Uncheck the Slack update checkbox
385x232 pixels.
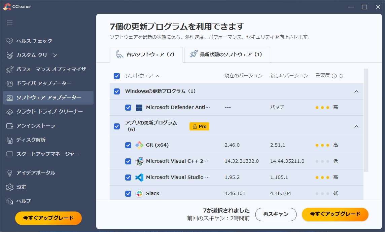(128, 194)
